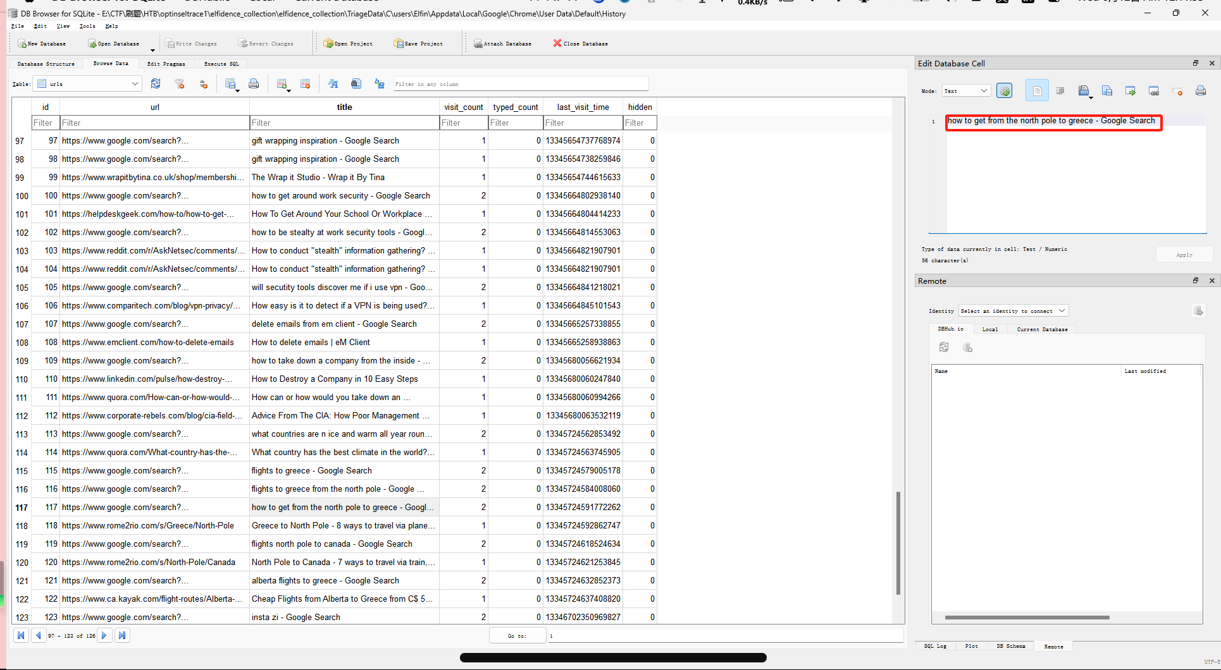Refresh the urls table data
This screenshot has width=1221, height=670.
[x=156, y=83]
